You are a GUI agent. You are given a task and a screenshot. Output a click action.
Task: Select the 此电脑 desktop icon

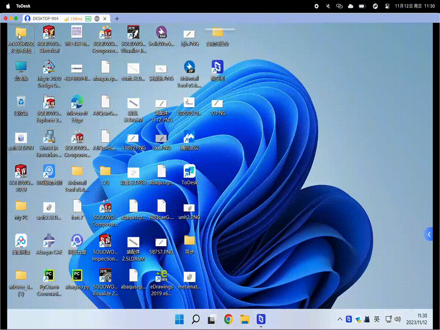click(21, 71)
